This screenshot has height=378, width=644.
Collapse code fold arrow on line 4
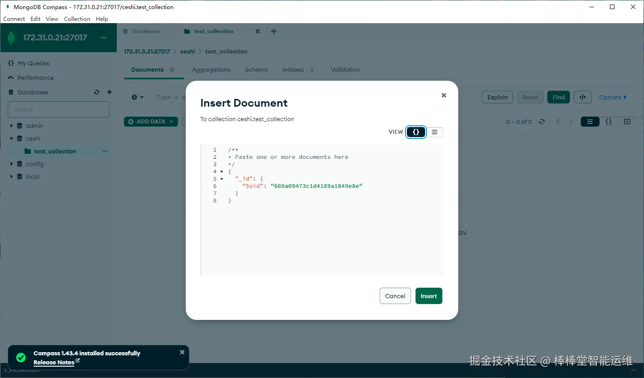pos(222,172)
